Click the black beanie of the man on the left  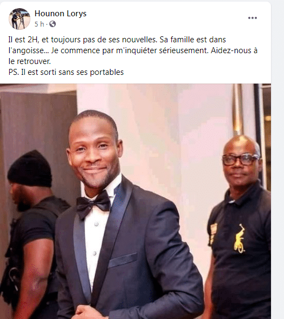tap(30, 169)
